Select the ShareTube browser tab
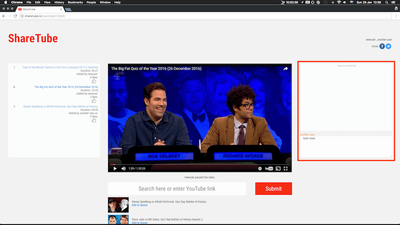The height and width of the screenshot is (225, 400). coord(39,9)
